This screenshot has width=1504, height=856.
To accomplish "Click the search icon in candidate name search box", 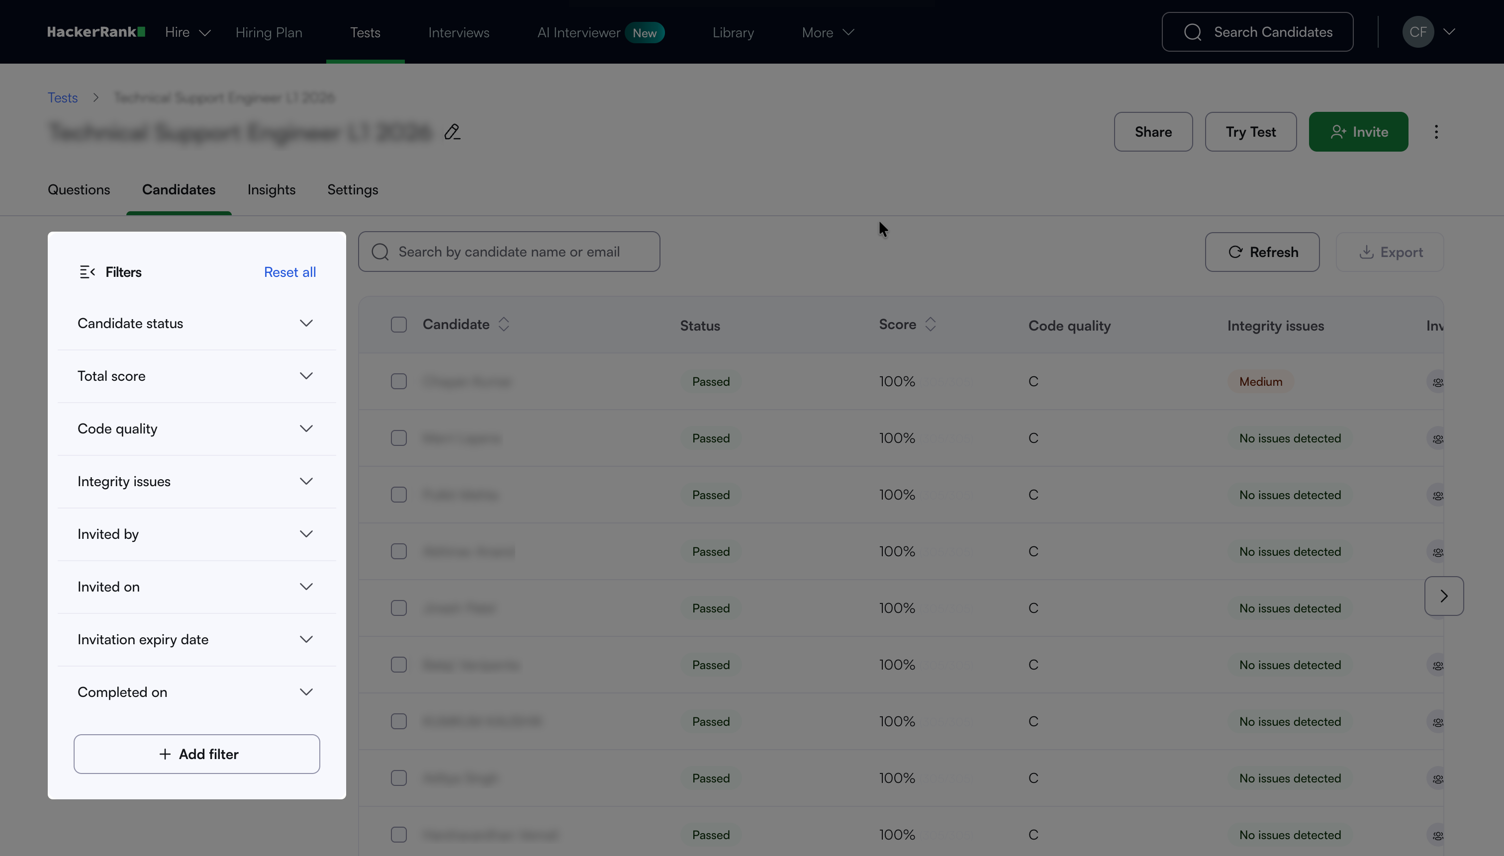I will click(380, 252).
